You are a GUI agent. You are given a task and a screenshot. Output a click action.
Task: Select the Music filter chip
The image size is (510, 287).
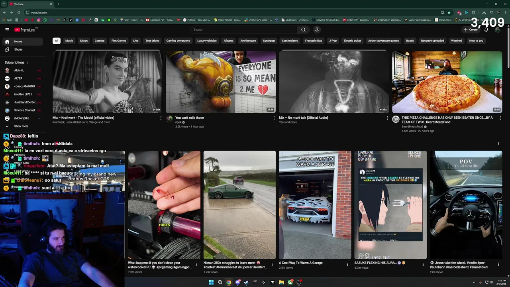69,41
